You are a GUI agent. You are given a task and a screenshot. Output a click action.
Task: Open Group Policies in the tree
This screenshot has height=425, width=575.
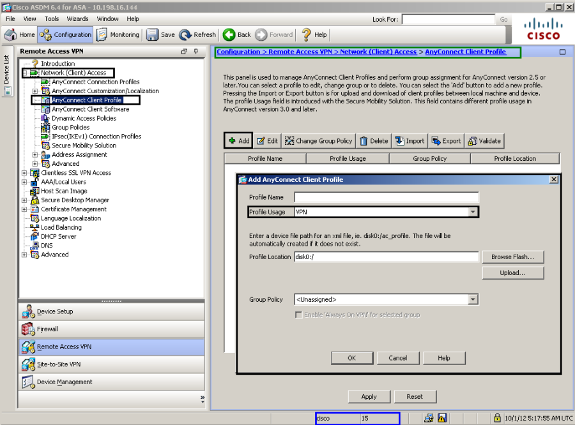pyautogui.click(x=70, y=128)
